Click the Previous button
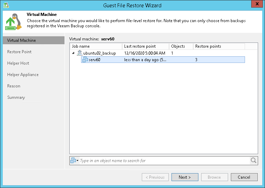This screenshot has width=265, height=188. [155, 177]
